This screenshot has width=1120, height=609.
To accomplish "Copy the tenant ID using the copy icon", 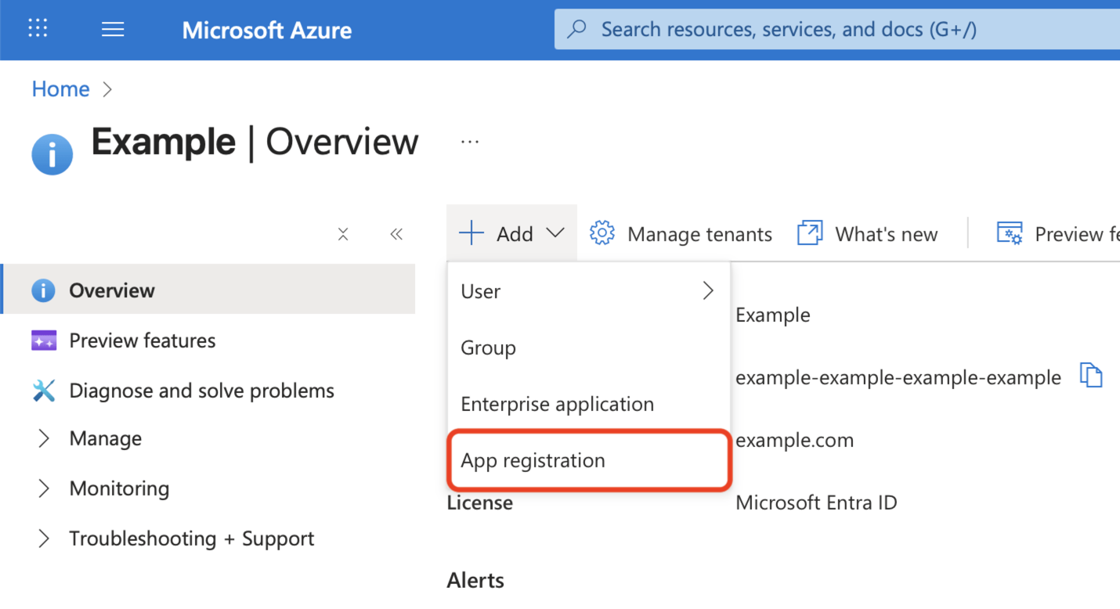I will [x=1091, y=376].
